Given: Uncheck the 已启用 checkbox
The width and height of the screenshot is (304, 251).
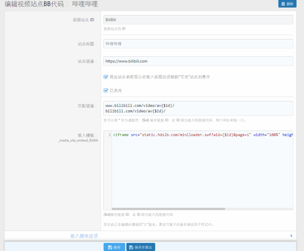Looking at the screenshot, I should tap(106, 91).
